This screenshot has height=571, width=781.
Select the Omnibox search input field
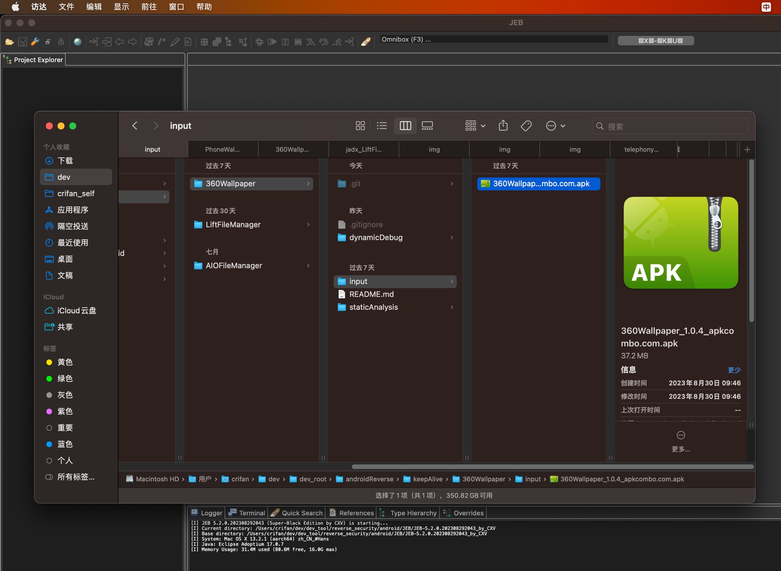click(493, 39)
